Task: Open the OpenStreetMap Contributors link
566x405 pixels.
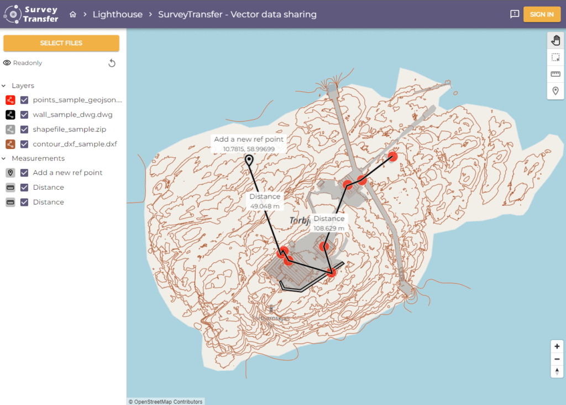Action: pyautogui.click(x=165, y=402)
